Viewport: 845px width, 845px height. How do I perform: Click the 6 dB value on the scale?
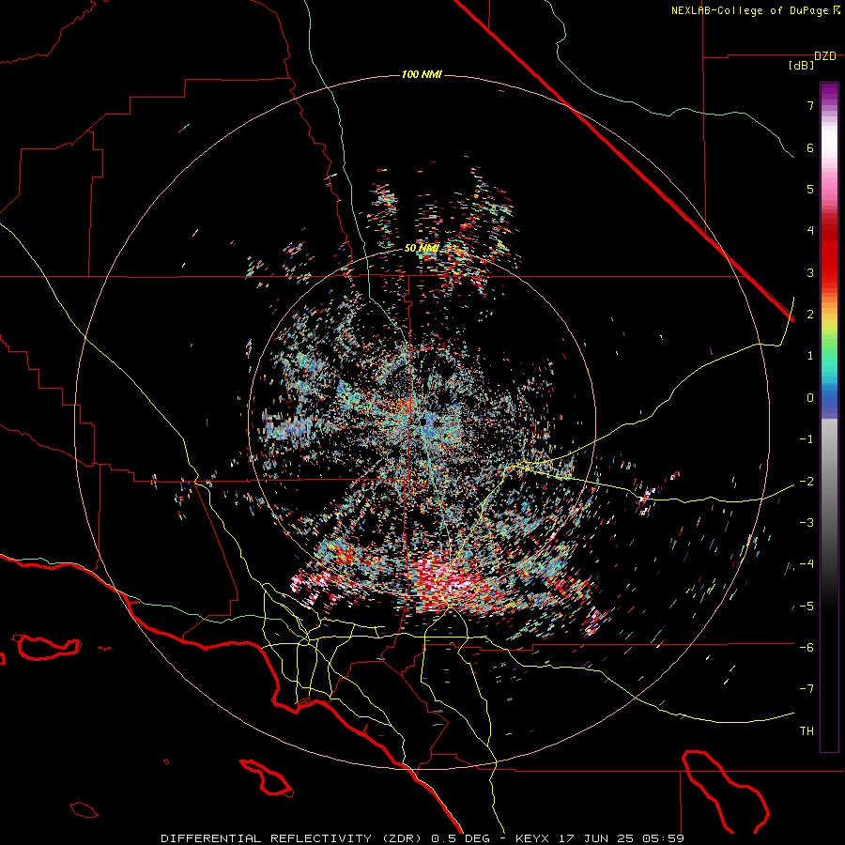[x=810, y=147]
